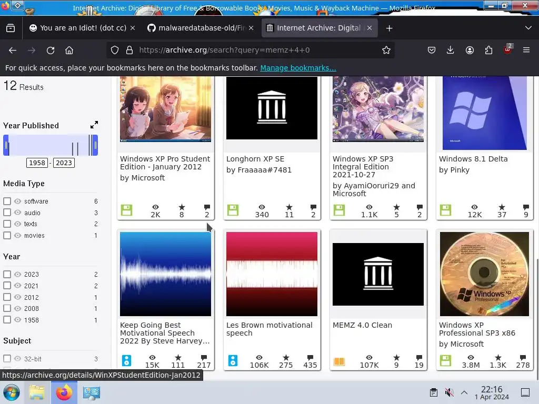The image size is (539, 404).
Task: Click the Windows XP Professional CD thumbnail
Action: pos(484,274)
